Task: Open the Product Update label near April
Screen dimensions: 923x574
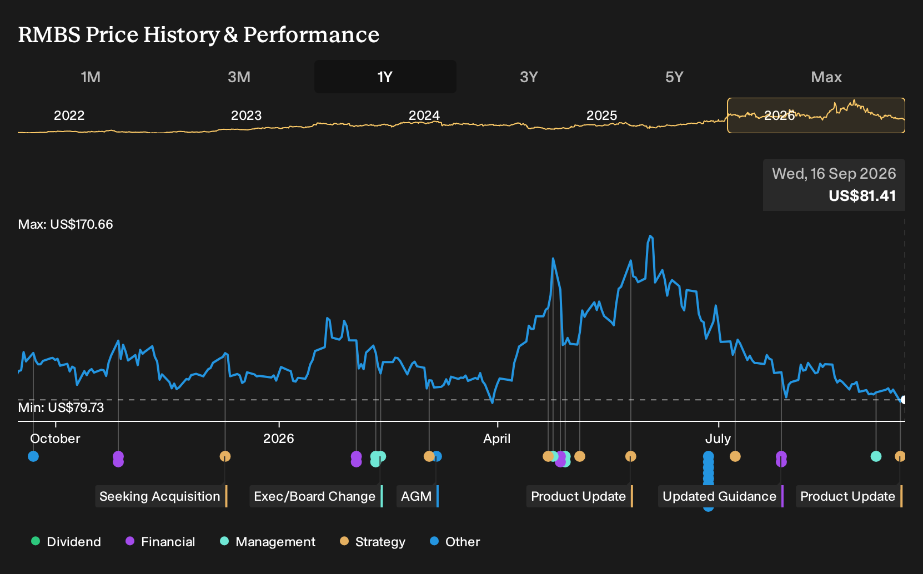Action: 580,496
